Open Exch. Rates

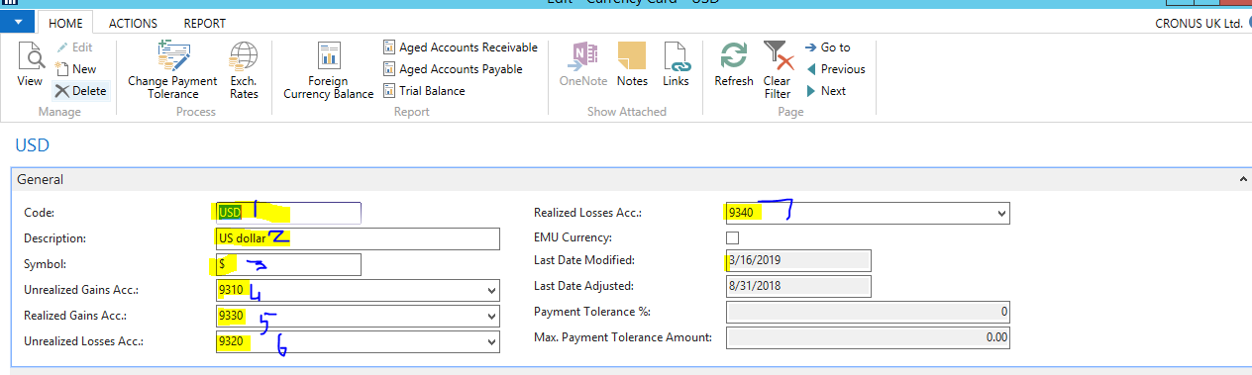(244, 70)
